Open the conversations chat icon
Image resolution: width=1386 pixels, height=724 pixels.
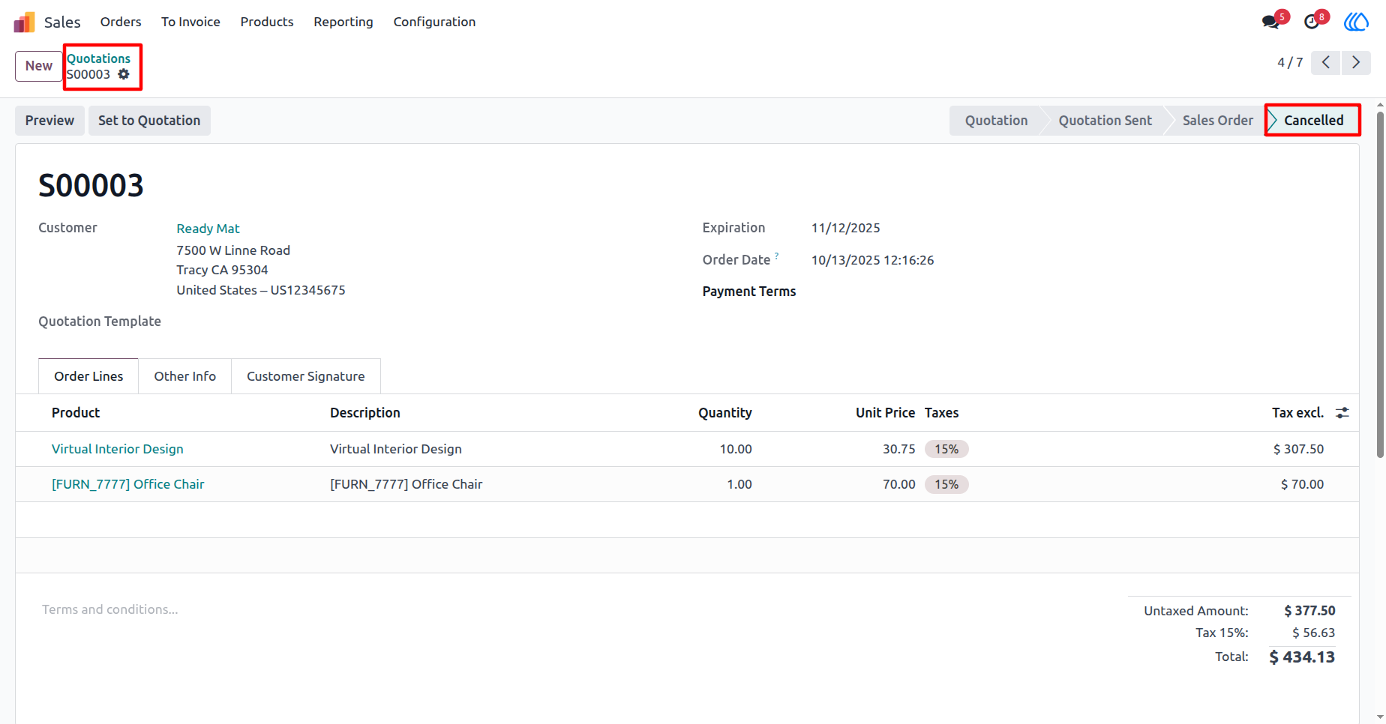tap(1271, 22)
